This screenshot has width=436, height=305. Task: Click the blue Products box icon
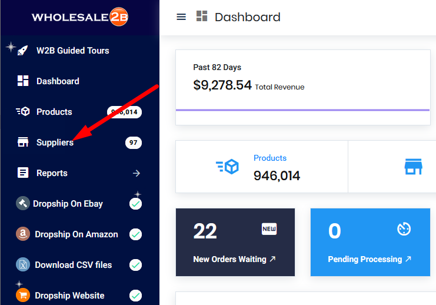227,167
